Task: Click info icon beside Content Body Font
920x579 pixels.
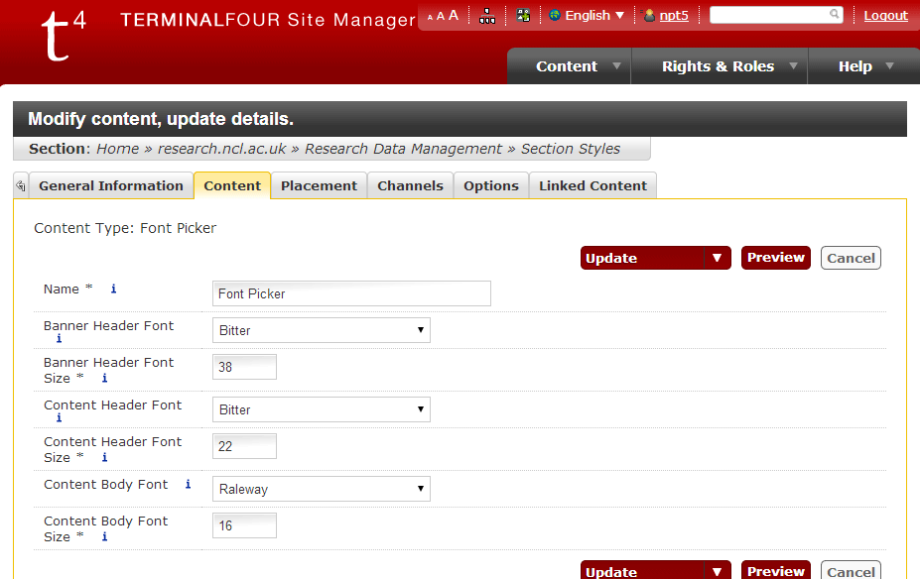Action: 188,485
